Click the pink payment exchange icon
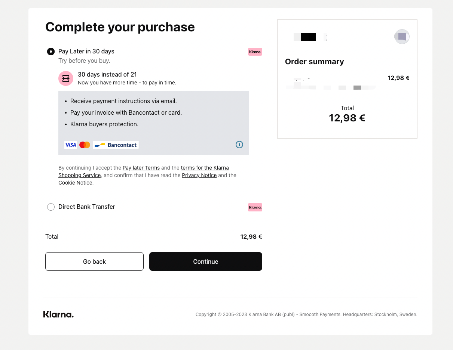Viewport: 453px width, 350px height. [x=66, y=78]
